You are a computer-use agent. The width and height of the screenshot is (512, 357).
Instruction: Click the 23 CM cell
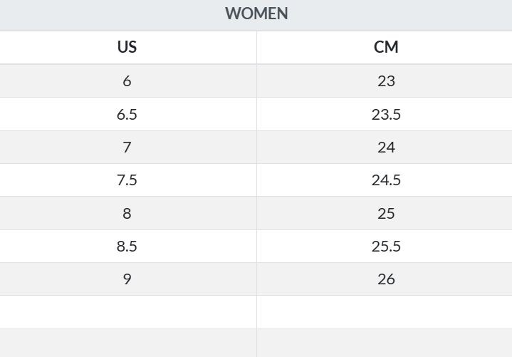tap(385, 81)
